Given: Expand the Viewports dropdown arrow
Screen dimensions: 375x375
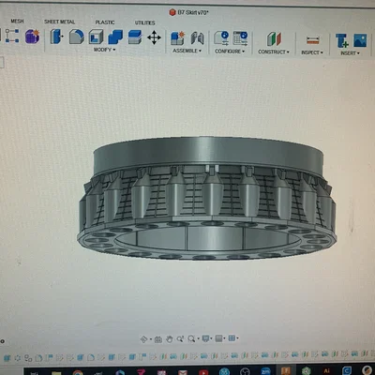Looking at the screenshot, I should [x=237, y=338].
